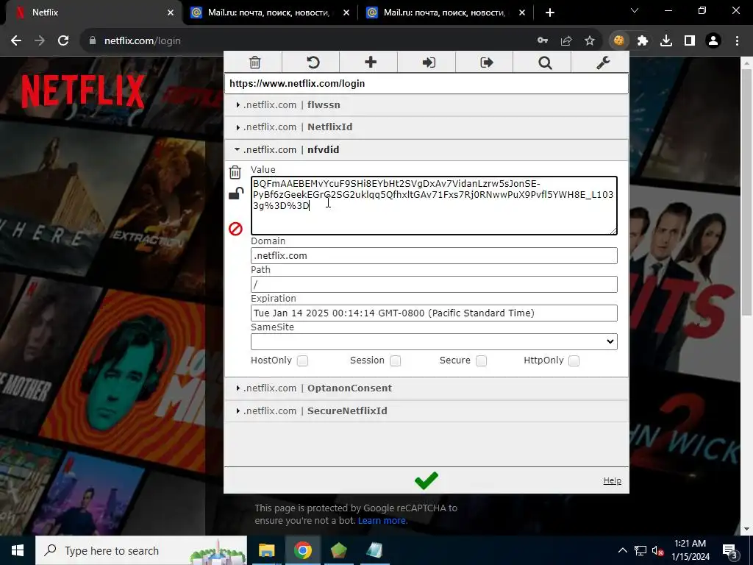Submit cookie changes with the green checkmark
The height and width of the screenshot is (565, 753).
coord(427,480)
